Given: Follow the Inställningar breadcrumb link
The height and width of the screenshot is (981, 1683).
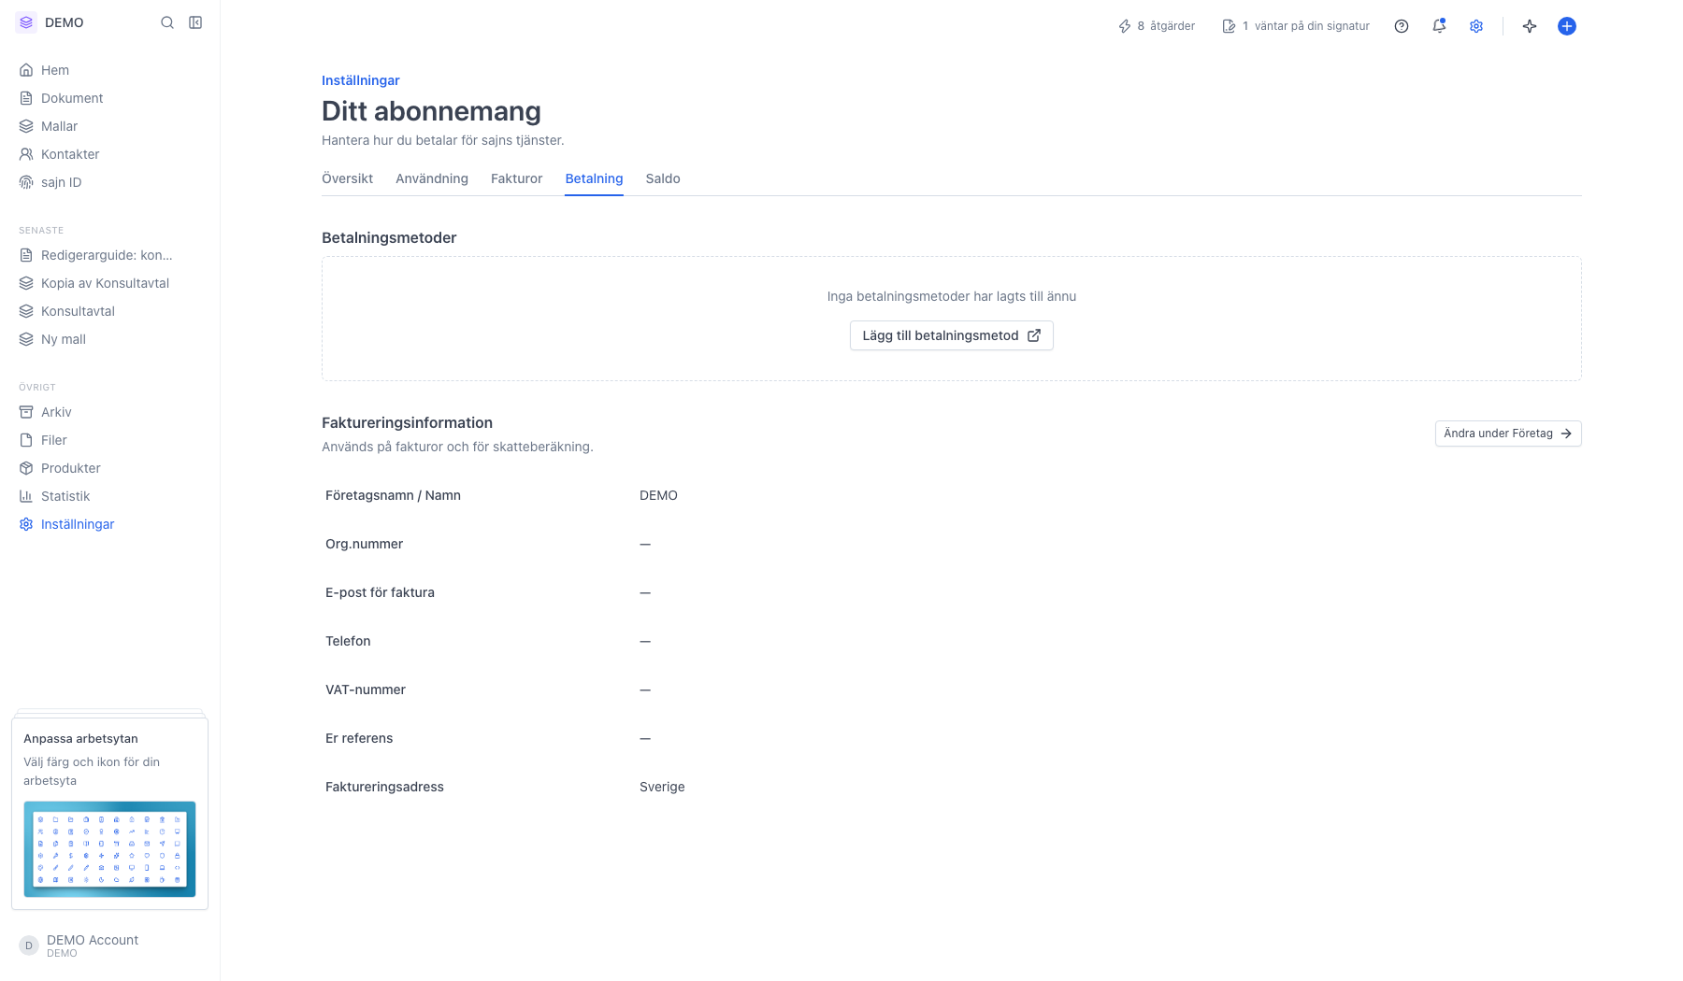Looking at the screenshot, I should tap(361, 80).
